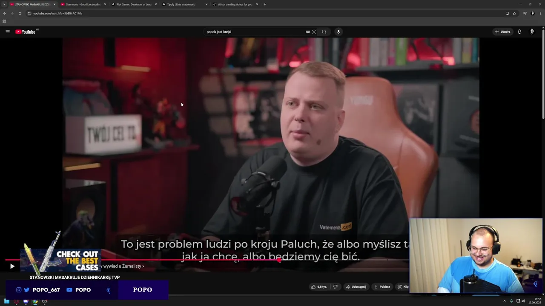This screenshot has height=306, width=545.
Task: Start voice search with microphone
Action: 338,32
